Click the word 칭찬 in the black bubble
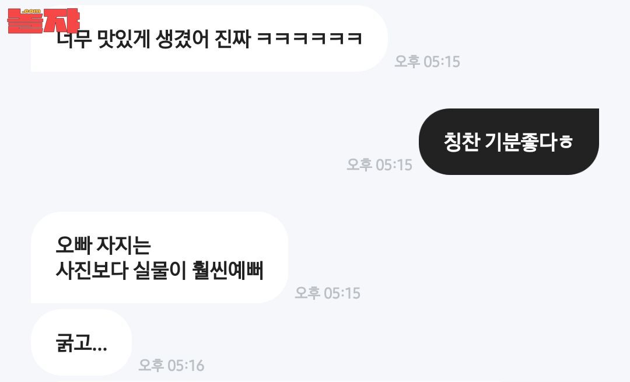630x382 pixels. (x=461, y=142)
